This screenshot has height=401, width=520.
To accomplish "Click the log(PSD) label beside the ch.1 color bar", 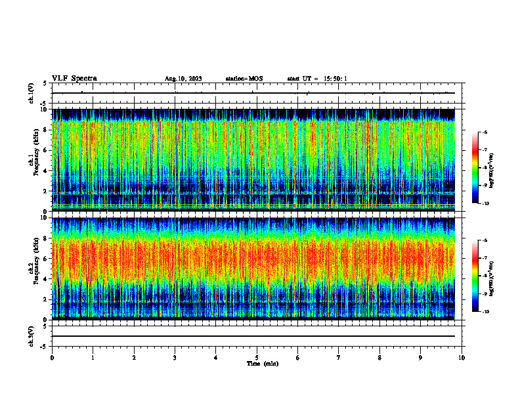I will pyautogui.click(x=491, y=170).
